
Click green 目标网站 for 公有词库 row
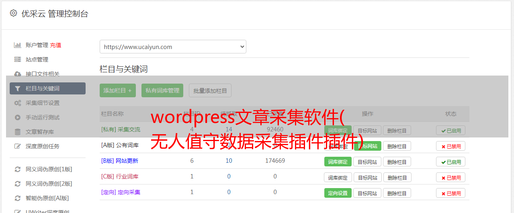pos(367,146)
